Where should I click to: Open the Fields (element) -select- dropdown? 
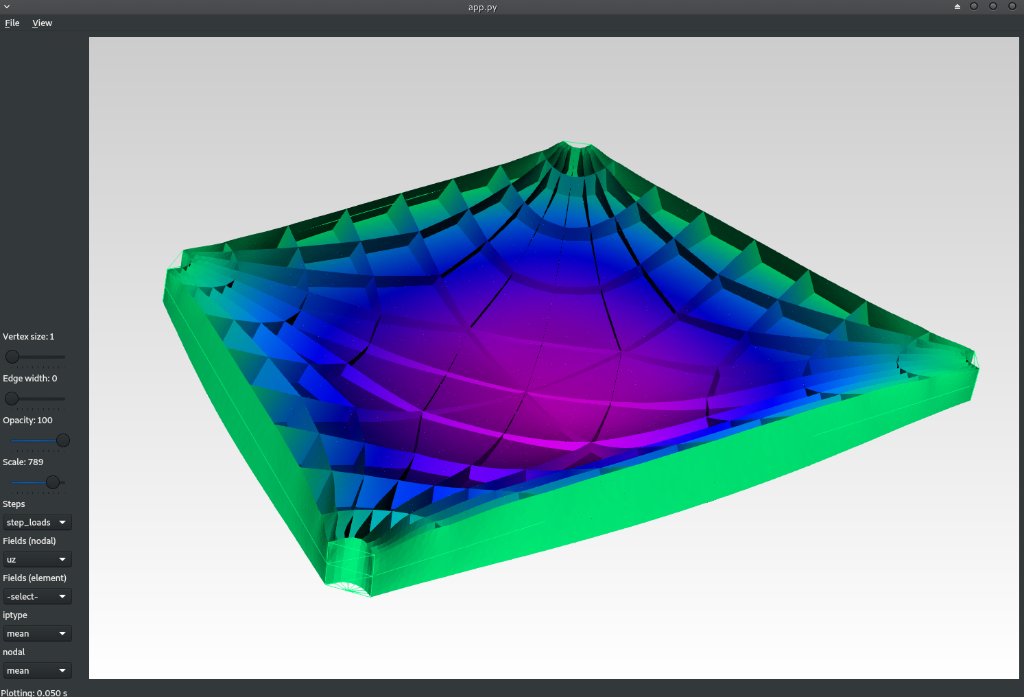click(37, 597)
